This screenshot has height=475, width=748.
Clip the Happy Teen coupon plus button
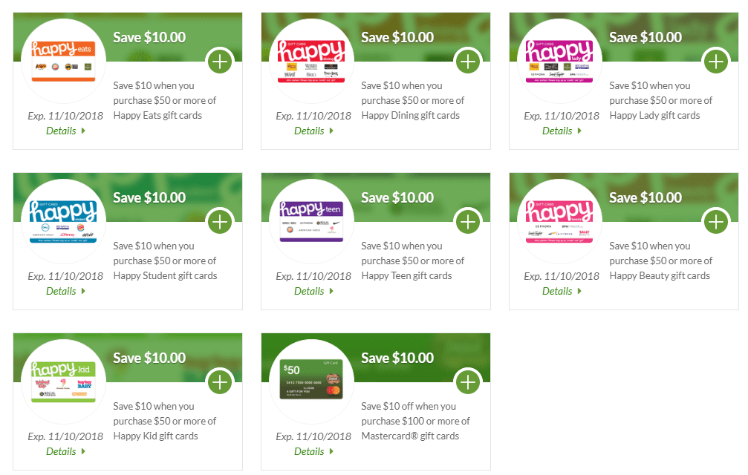[x=468, y=222]
